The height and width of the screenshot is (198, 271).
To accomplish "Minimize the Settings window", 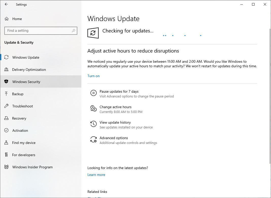I will tap(242, 4).
